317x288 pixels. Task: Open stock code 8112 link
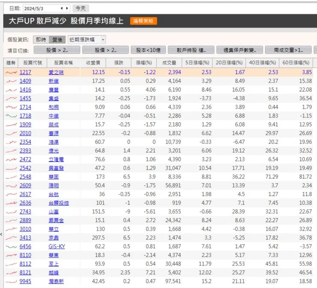[x=25, y=264]
